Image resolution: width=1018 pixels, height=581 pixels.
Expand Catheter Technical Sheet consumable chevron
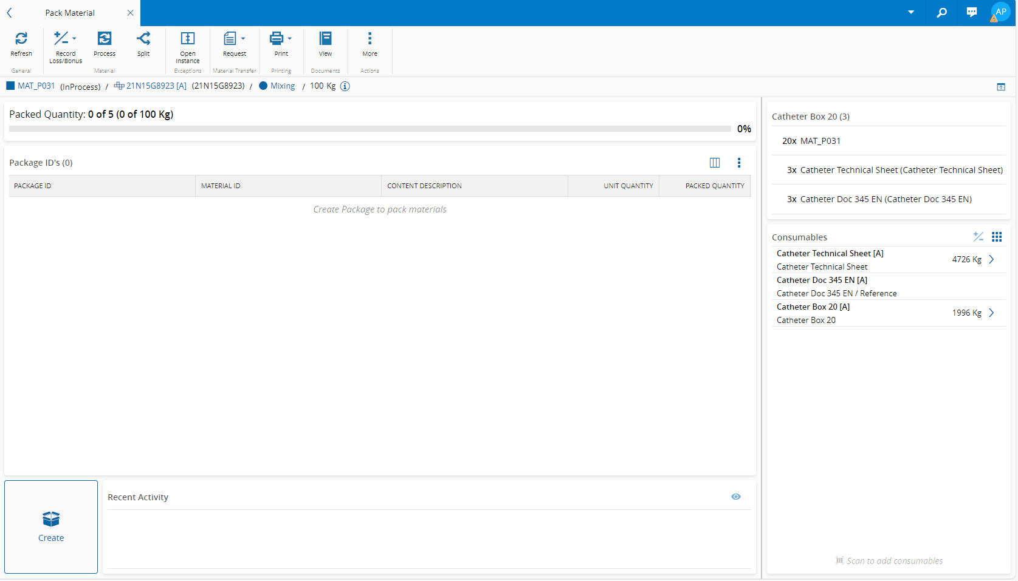click(x=991, y=259)
